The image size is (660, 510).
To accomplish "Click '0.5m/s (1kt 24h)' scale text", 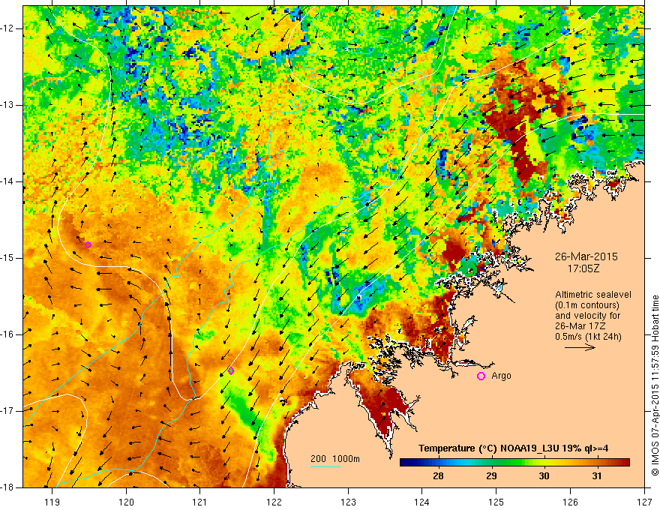I will (589, 337).
